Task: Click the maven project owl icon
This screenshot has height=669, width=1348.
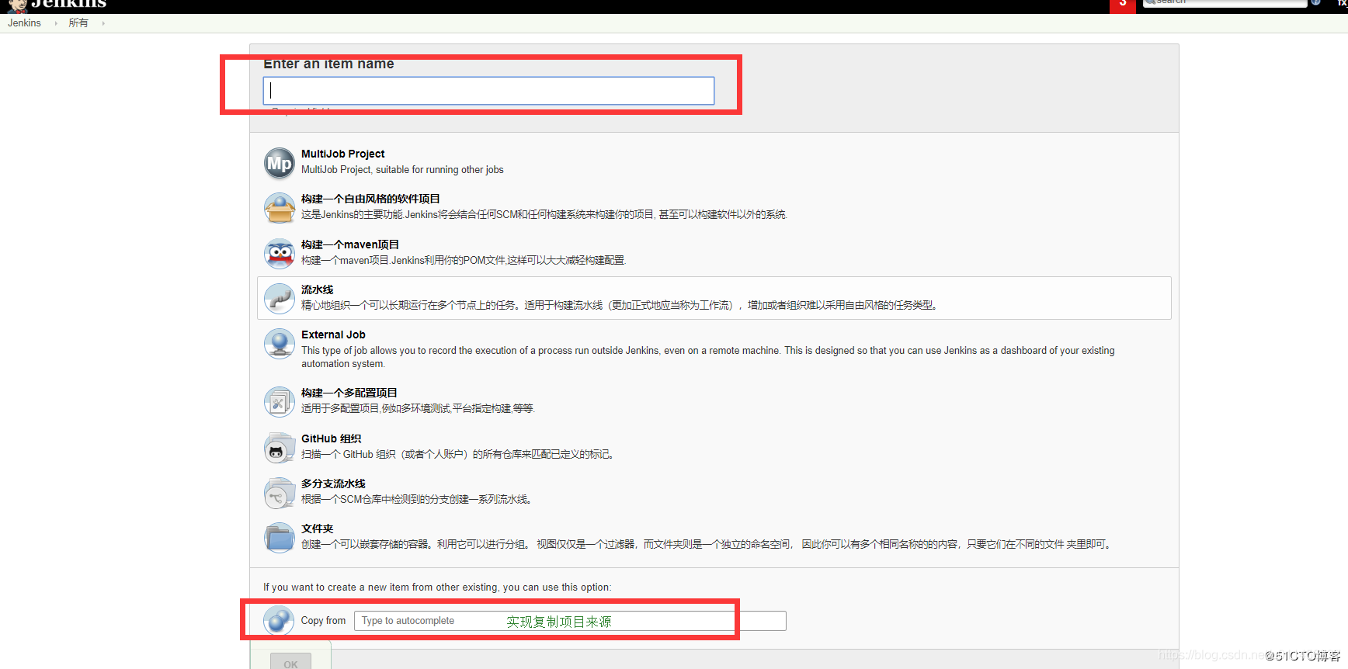Action: pos(280,253)
